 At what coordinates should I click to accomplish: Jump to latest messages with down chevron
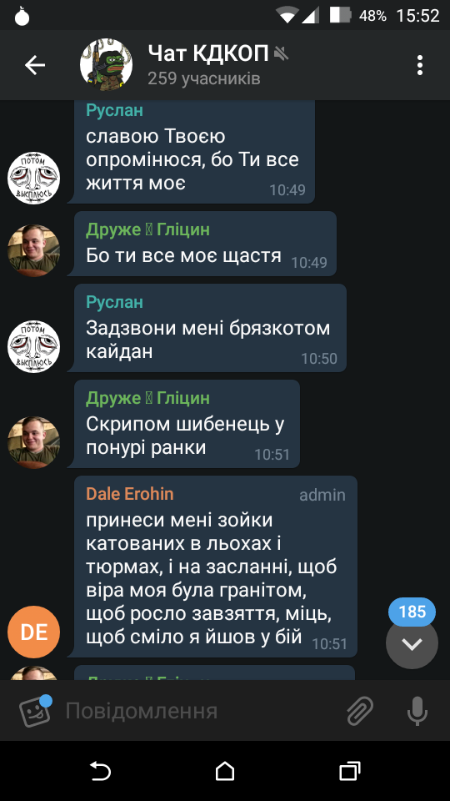412,643
